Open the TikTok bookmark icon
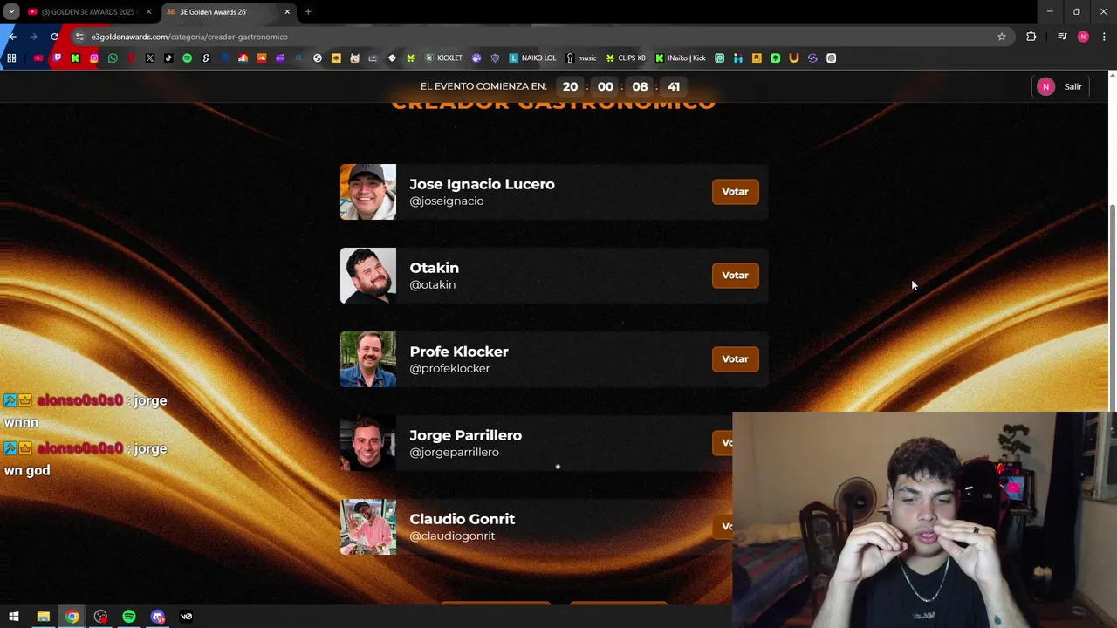The image size is (1117, 628). pos(168,58)
